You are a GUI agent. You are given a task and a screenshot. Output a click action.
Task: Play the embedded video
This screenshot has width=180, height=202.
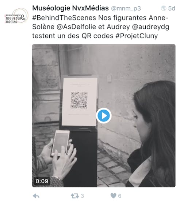click(x=104, y=116)
